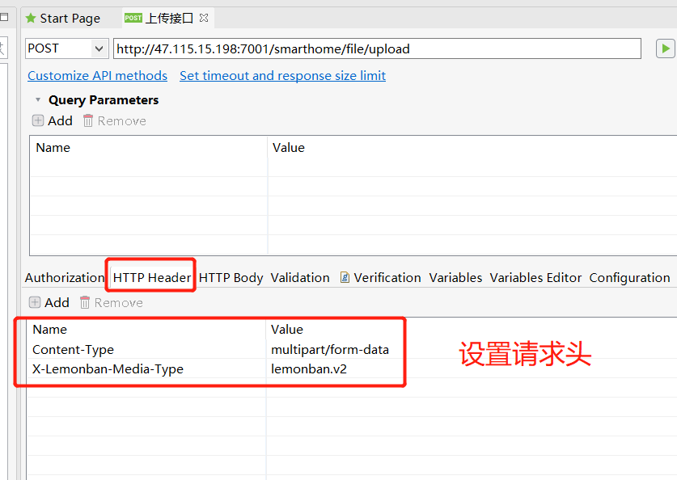The height and width of the screenshot is (480, 677).
Task: Open the Variables Editor tab
Action: pyautogui.click(x=535, y=277)
